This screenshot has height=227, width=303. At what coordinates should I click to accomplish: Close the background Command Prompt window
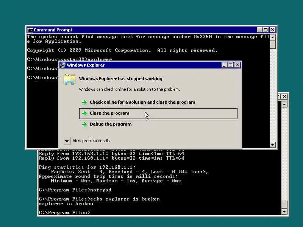click(284, 96)
